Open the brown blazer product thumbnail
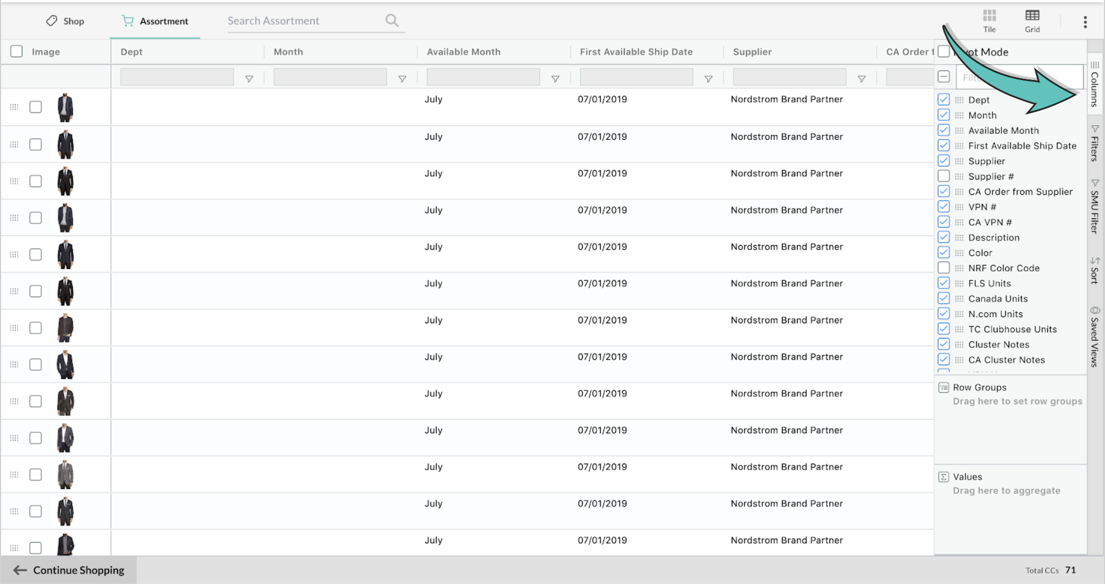Screen dimensions: 1105x584 [x=65, y=328]
